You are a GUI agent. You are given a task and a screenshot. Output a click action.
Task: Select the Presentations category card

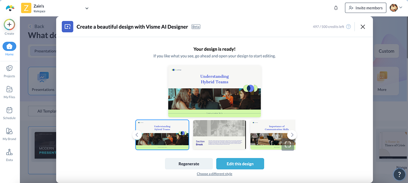(43, 81)
